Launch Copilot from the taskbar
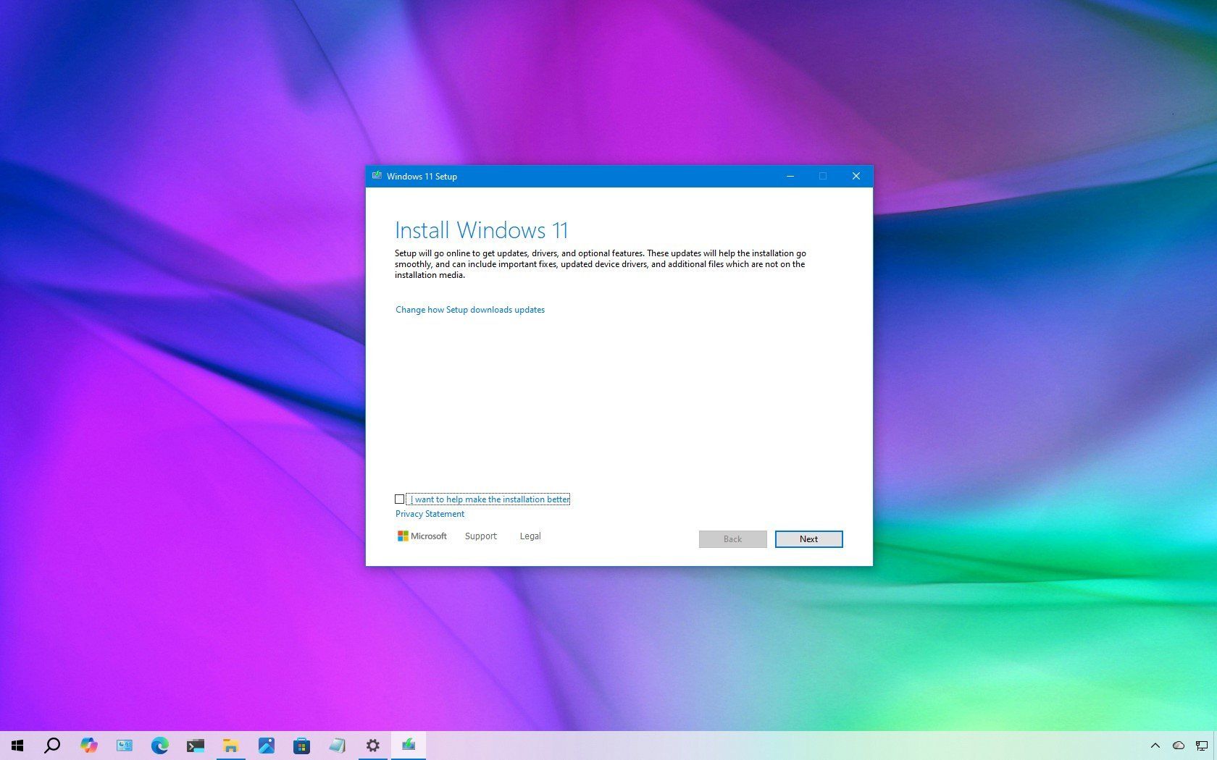Screen dimensions: 1217x760 pyautogui.click(x=88, y=746)
